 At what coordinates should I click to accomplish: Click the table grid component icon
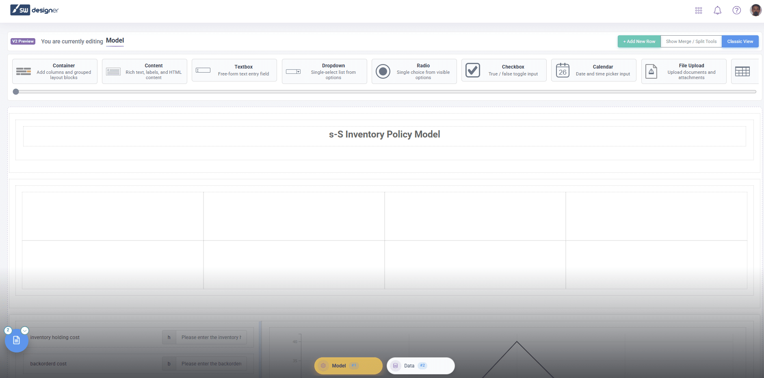point(742,71)
